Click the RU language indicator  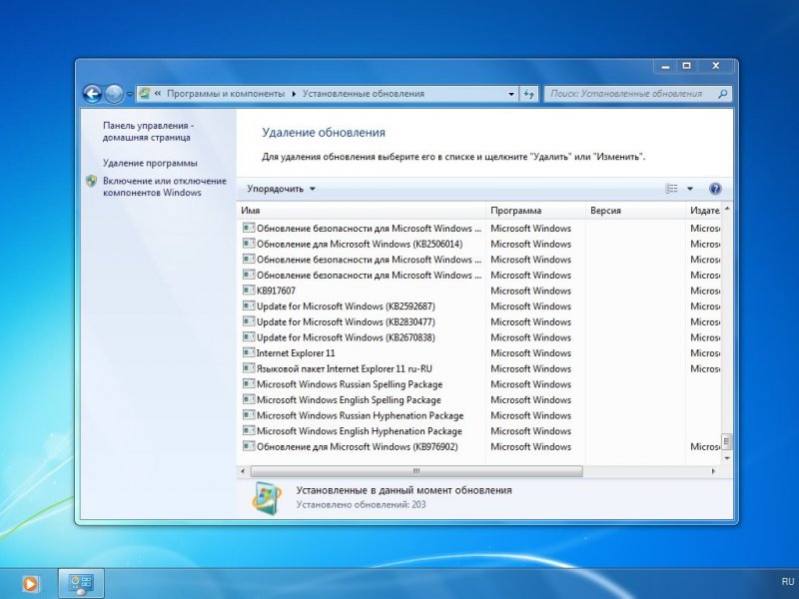click(788, 582)
